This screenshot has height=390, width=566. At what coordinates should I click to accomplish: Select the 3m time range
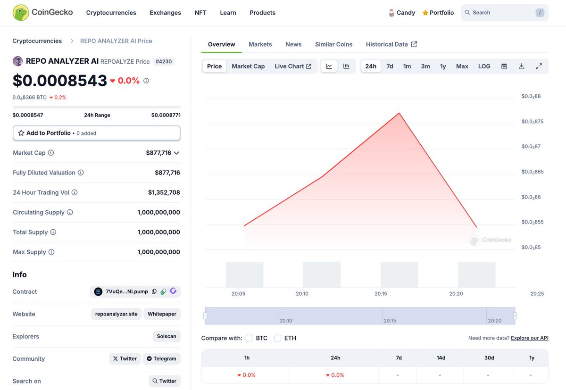point(425,66)
